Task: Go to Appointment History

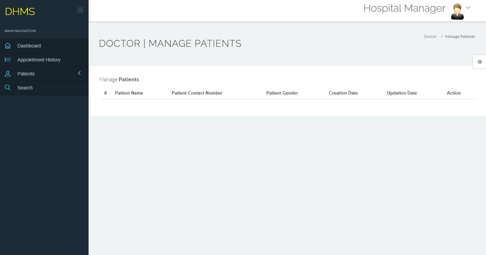Action: 39,60
